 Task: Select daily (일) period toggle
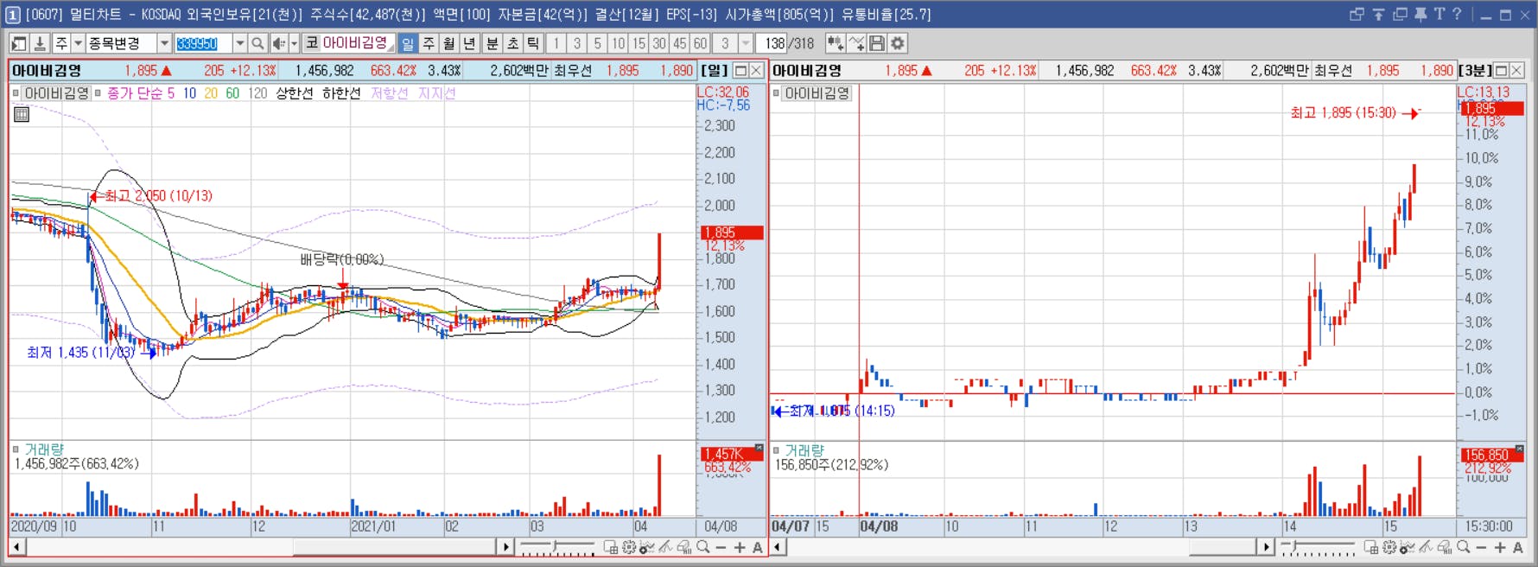click(x=408, y=43)
